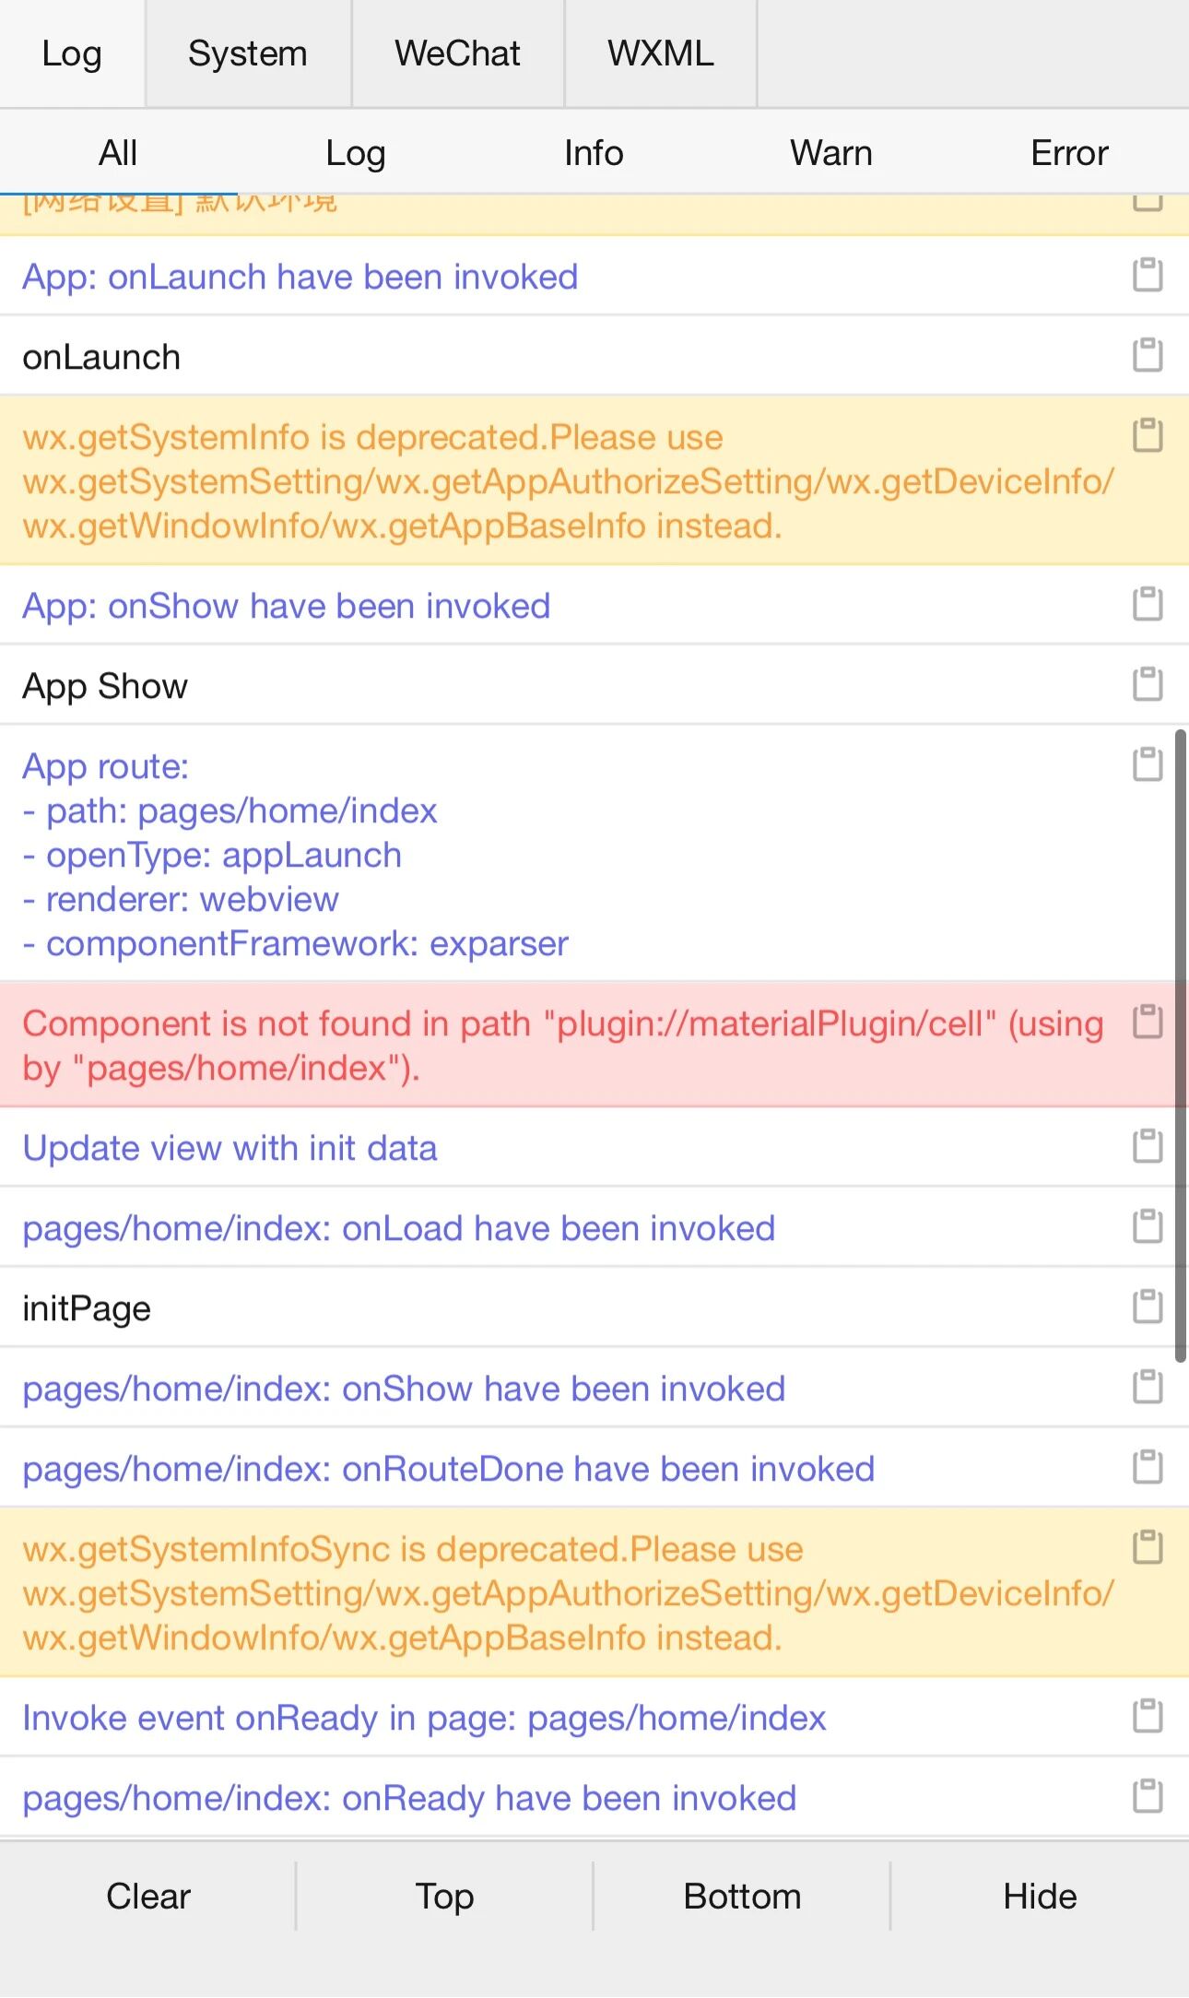Switch to the System tab

pyautogui.click(x=248, y=53)
